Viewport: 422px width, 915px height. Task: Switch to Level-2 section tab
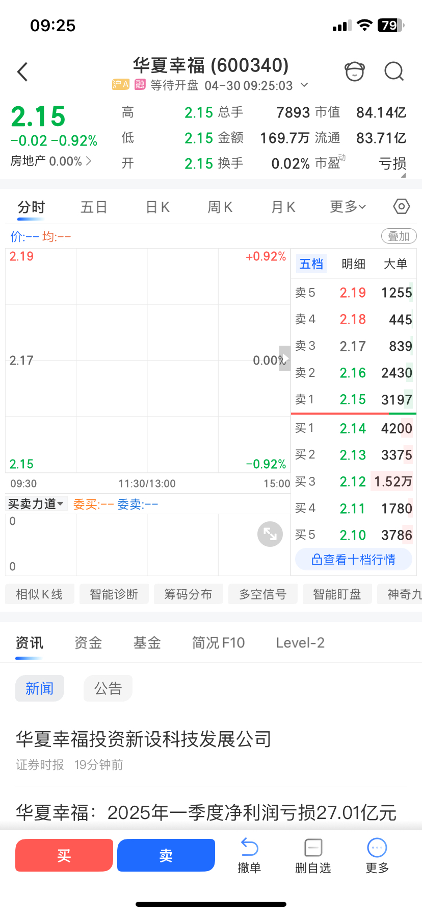(x=300, y=643)
